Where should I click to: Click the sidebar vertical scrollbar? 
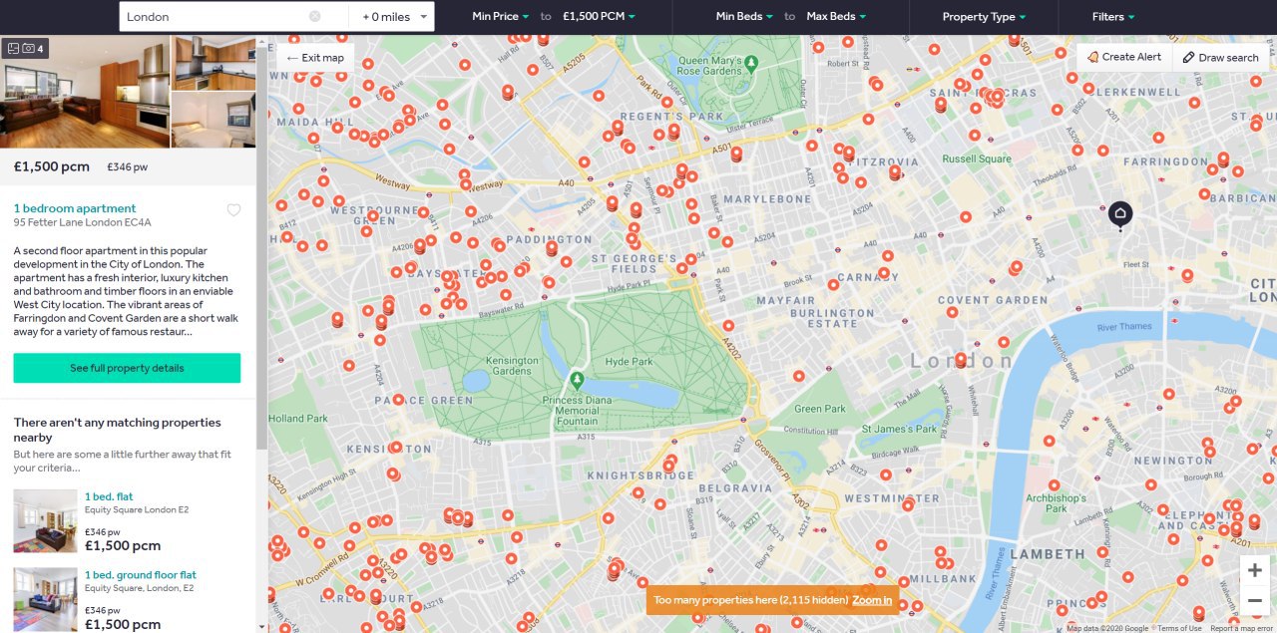pyautogui.click(x=262, y=249)
